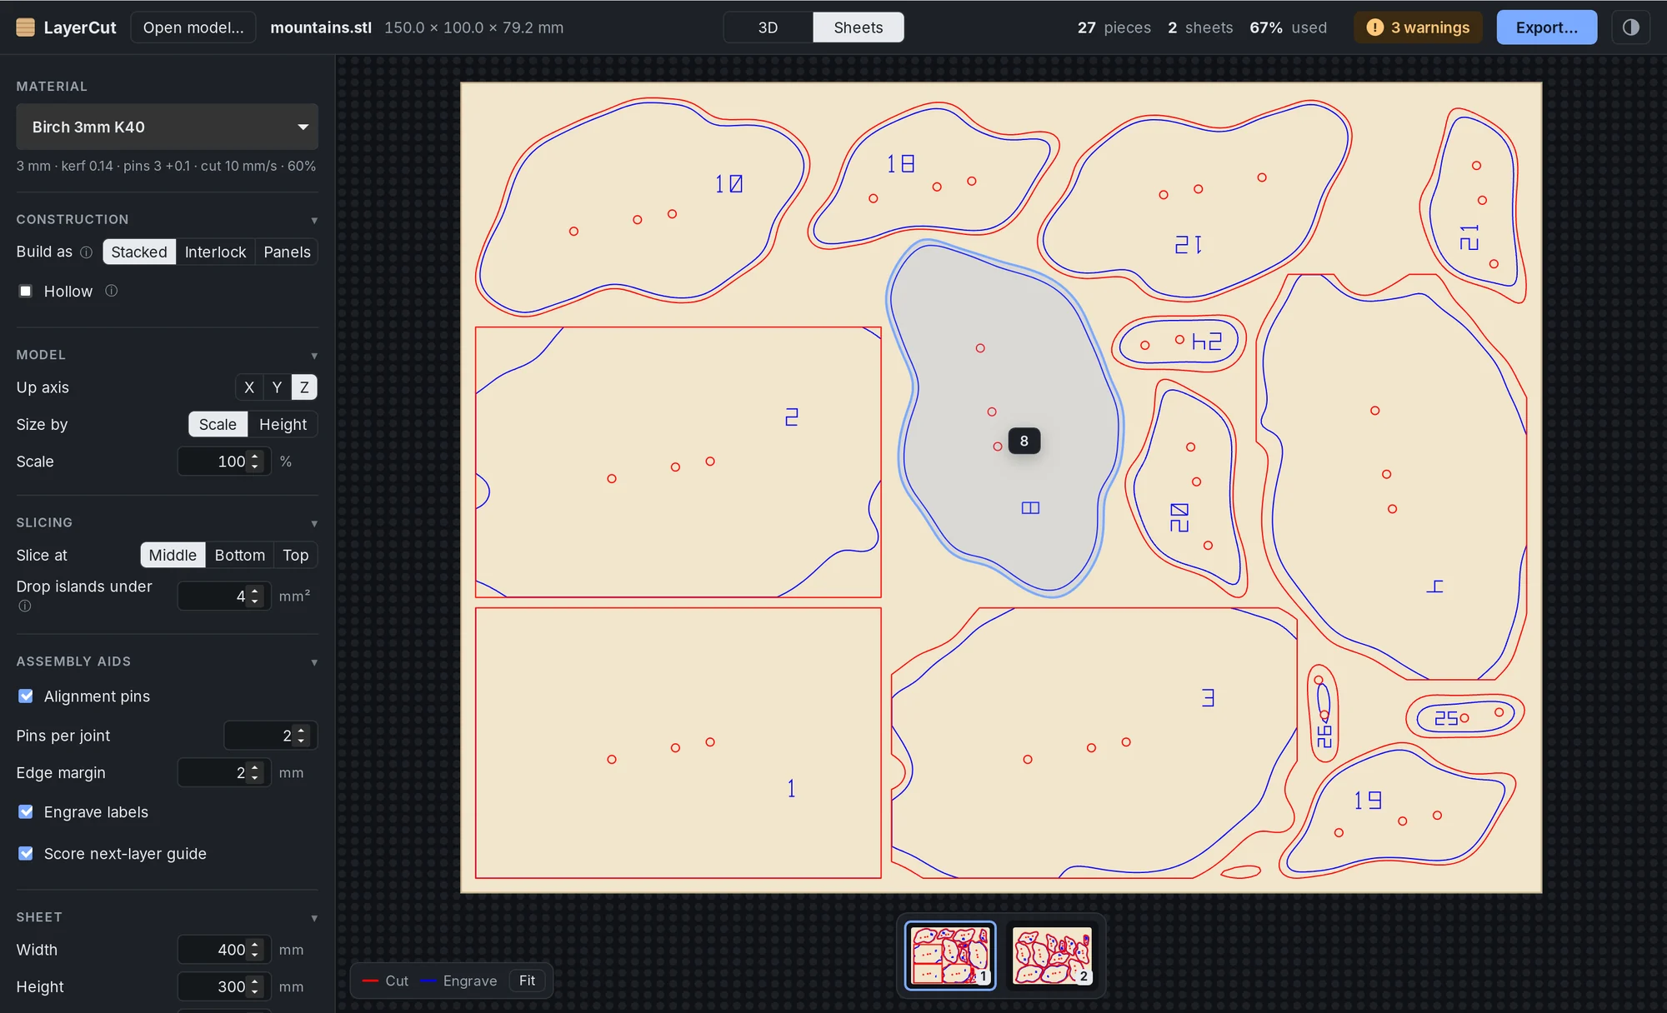
Task: Uncheck Score next-layer guide
Action: point(26,854)
